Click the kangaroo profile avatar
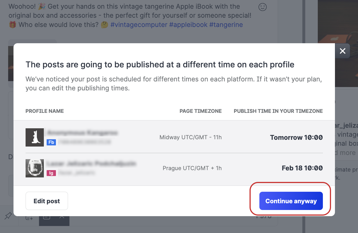 click(35, 137)
